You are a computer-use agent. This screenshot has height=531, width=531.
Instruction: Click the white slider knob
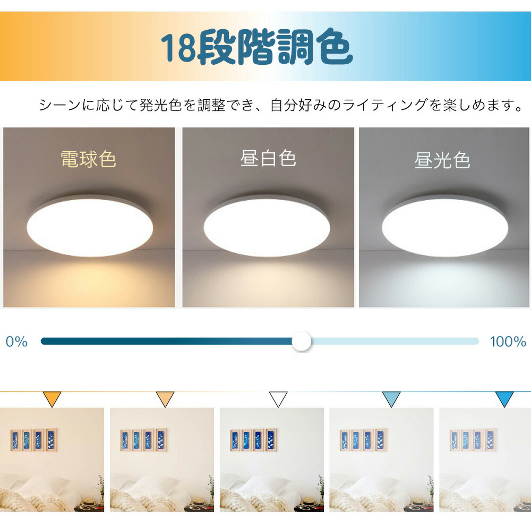click(x=301, y=341)
